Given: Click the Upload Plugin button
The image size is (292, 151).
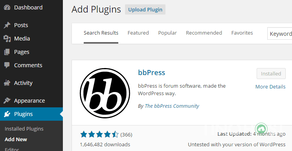Looking at the screenshot, I should click(145, 9).
